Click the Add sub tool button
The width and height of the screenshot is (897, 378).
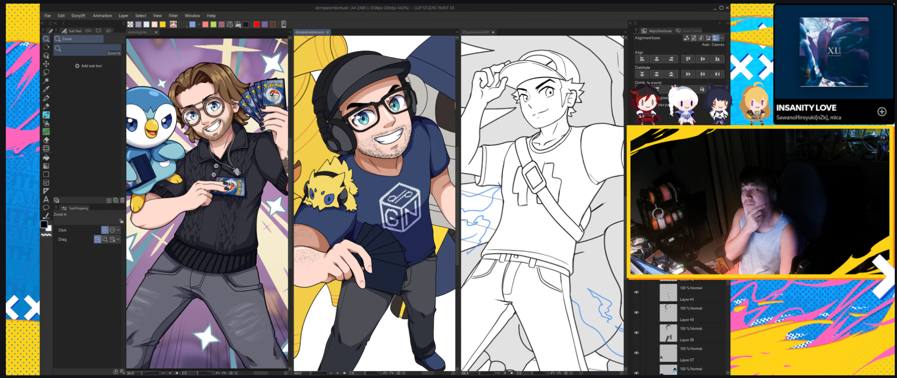(88, 66)
